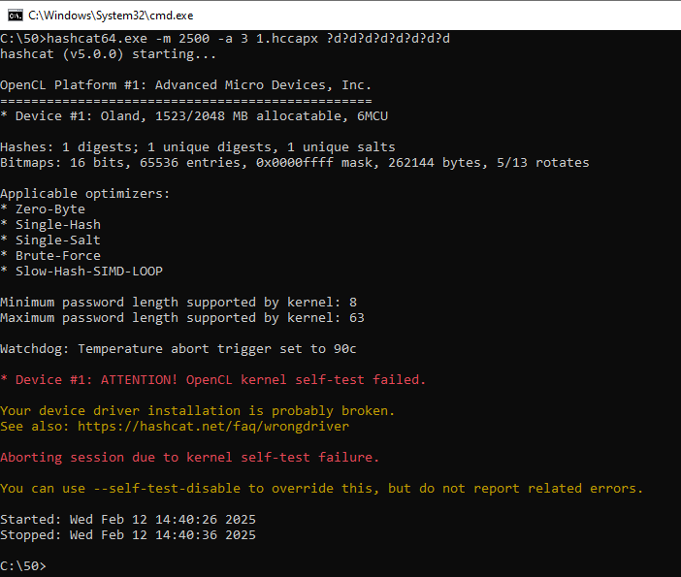Click the hashcat64.exe command line
Viewport: 681px width, 577px height.
(x=225, y=39)
